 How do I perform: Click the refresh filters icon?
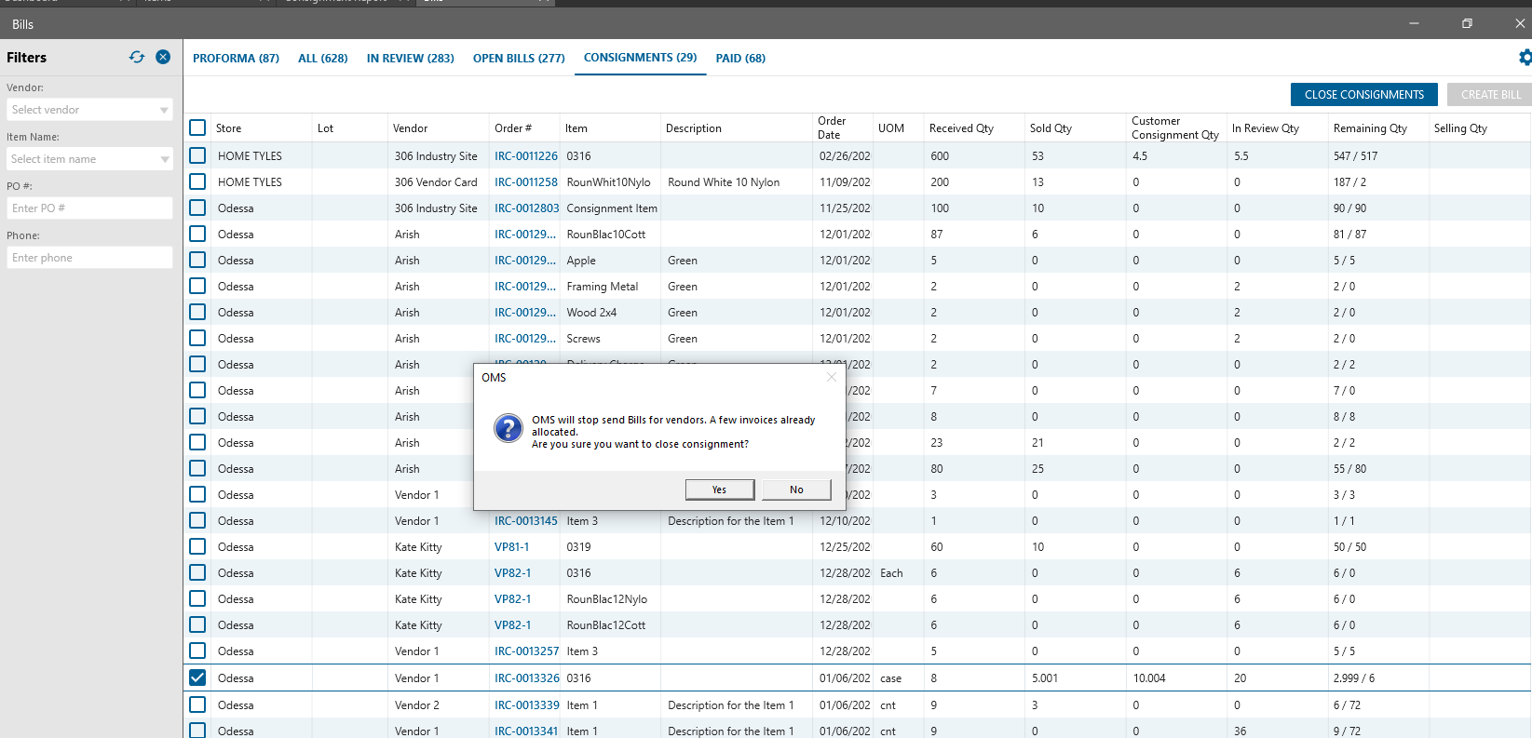point(137,57)
